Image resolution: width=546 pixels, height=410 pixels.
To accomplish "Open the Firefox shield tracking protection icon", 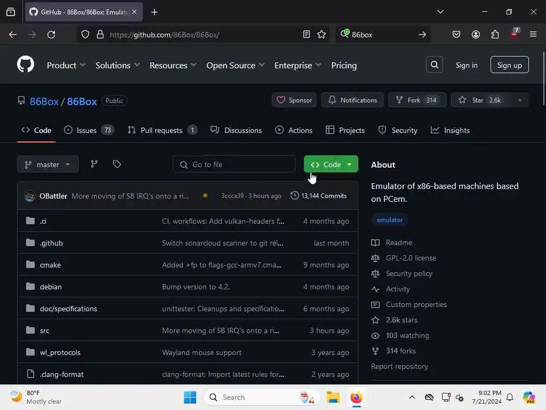I will pyautogui.click(x=85, y=35).
